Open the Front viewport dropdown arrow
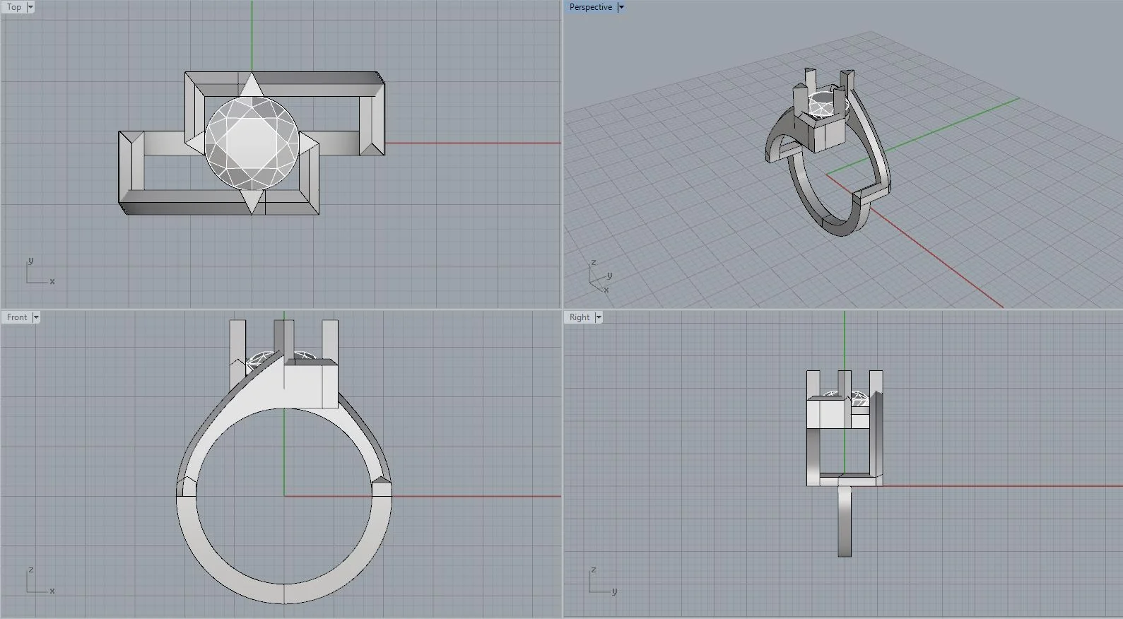Screen dimensions: 1123x619 (x=36, y=317)
